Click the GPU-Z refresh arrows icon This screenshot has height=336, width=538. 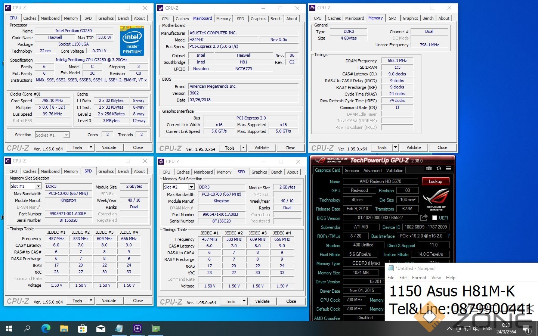point(439,169)
